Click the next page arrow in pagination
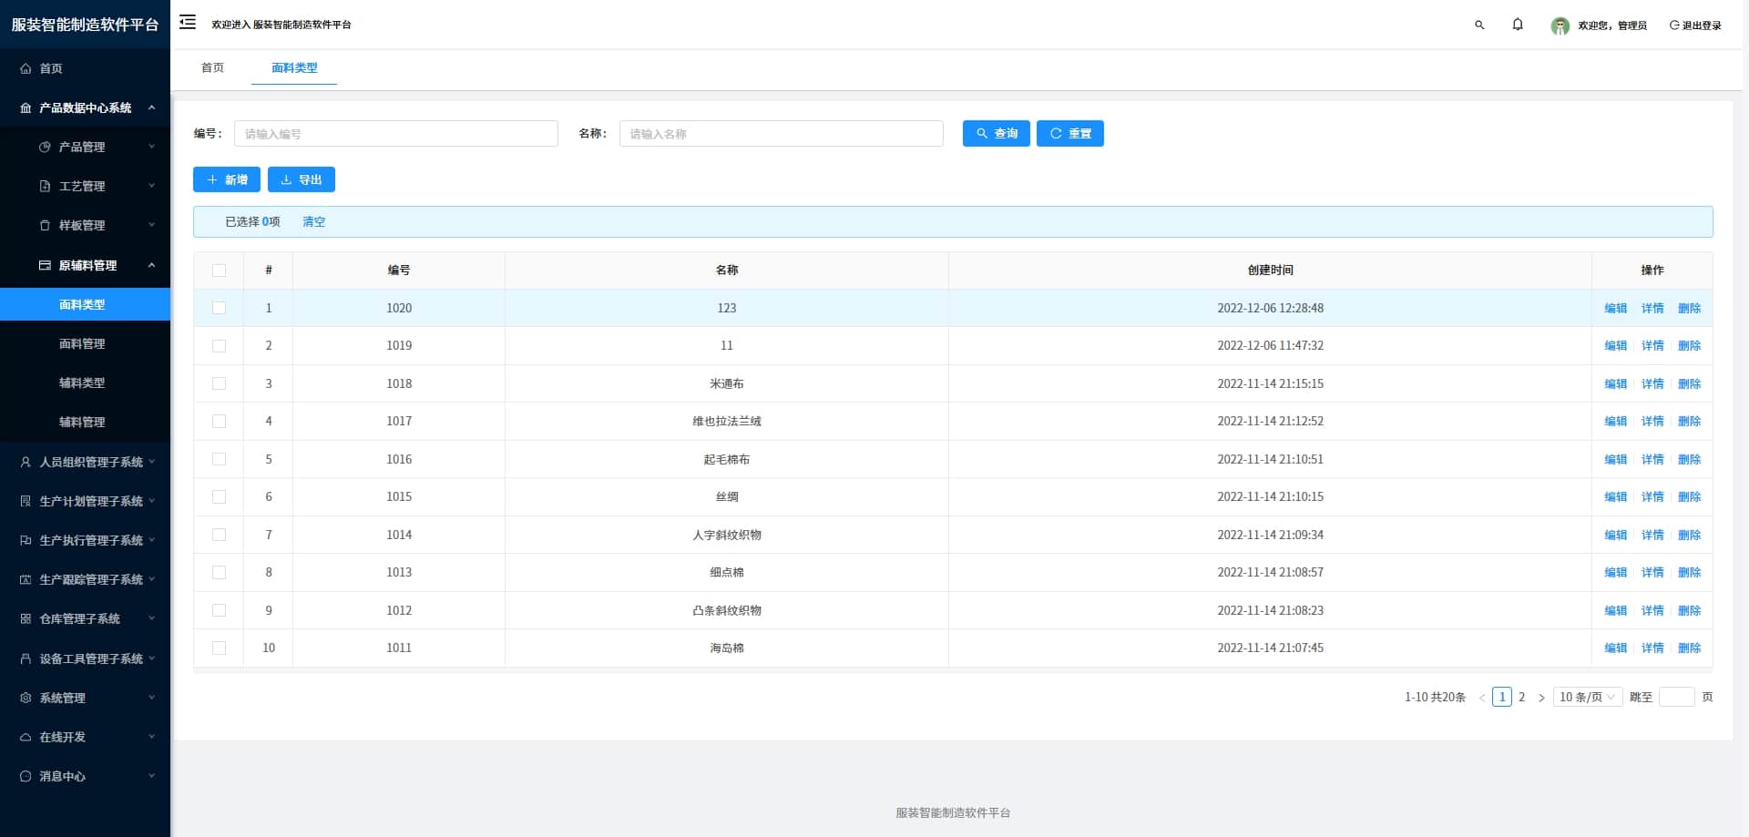Screen dimensions: 1749x837 tap(1541, 698)
